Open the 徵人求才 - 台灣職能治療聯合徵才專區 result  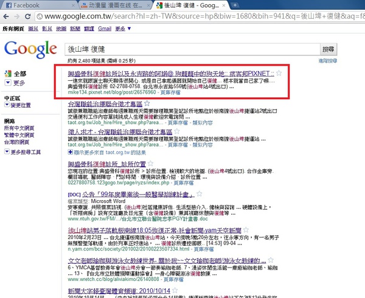click(x=120, y=132)
